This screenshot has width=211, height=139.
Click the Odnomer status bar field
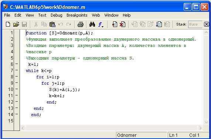click(141, 135)
